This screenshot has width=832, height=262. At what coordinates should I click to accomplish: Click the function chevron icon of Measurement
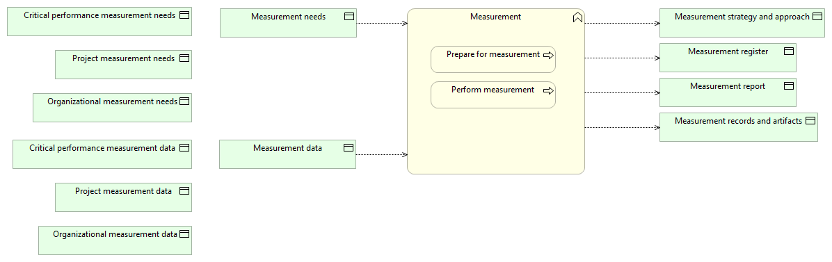pos(578,17)
